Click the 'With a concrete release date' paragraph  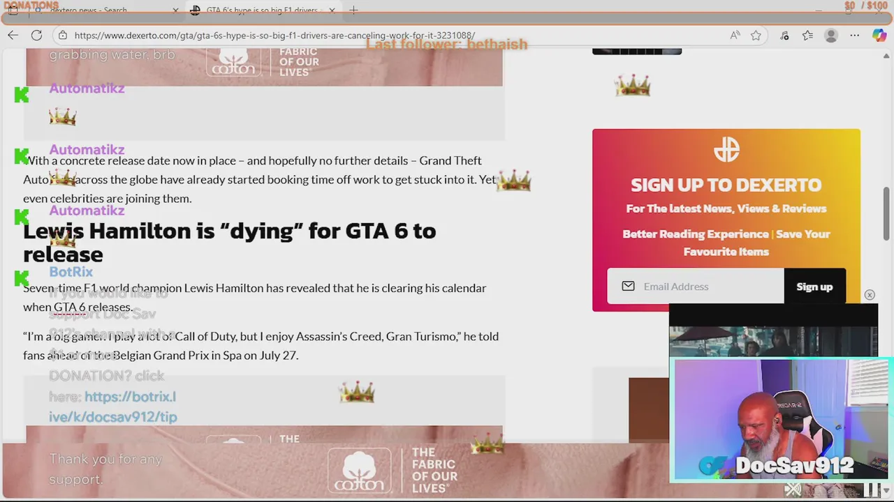click(260, 179)
